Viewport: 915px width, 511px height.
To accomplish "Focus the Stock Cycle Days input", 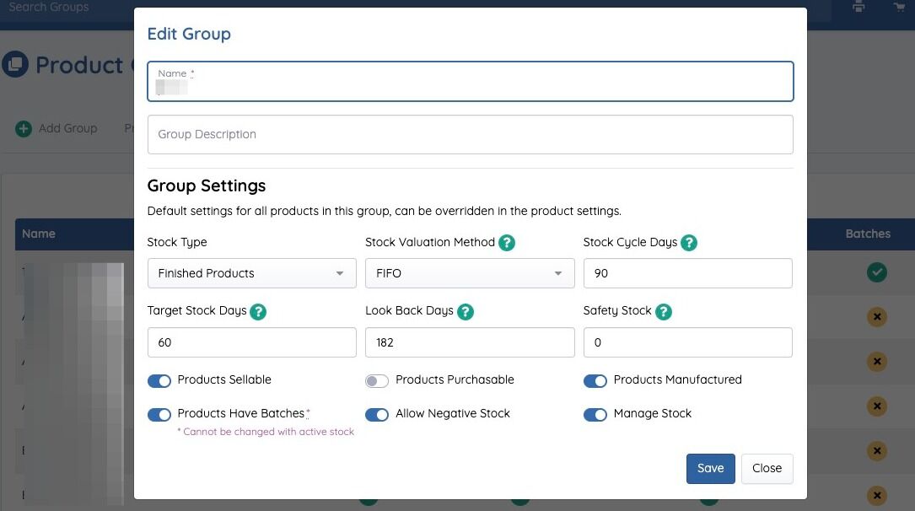I will [x=687, y=273].
